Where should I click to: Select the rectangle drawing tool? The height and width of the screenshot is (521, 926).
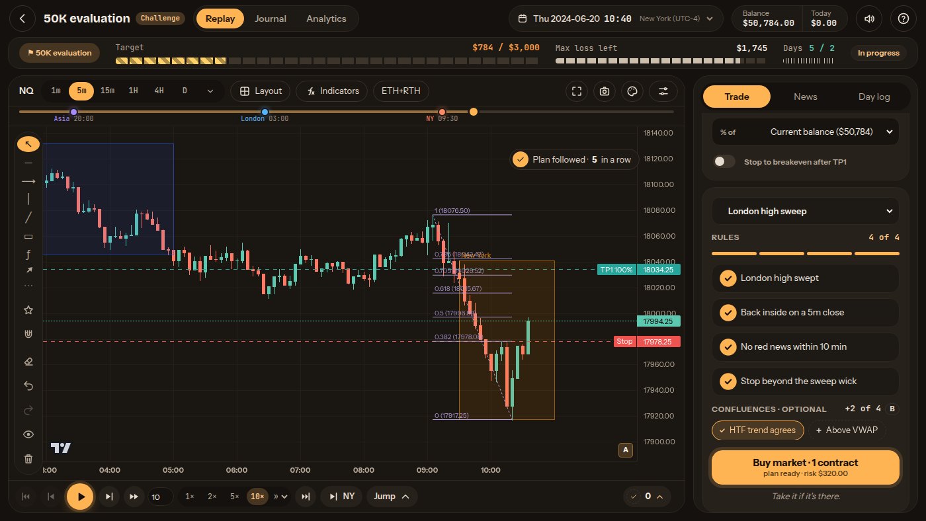pyautogui.click(x=28, y=235)
